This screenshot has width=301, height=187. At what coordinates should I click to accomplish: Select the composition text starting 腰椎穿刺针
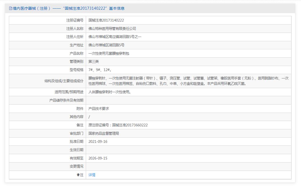[x=188, y=81]
